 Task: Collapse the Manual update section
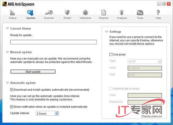(7, 52)
